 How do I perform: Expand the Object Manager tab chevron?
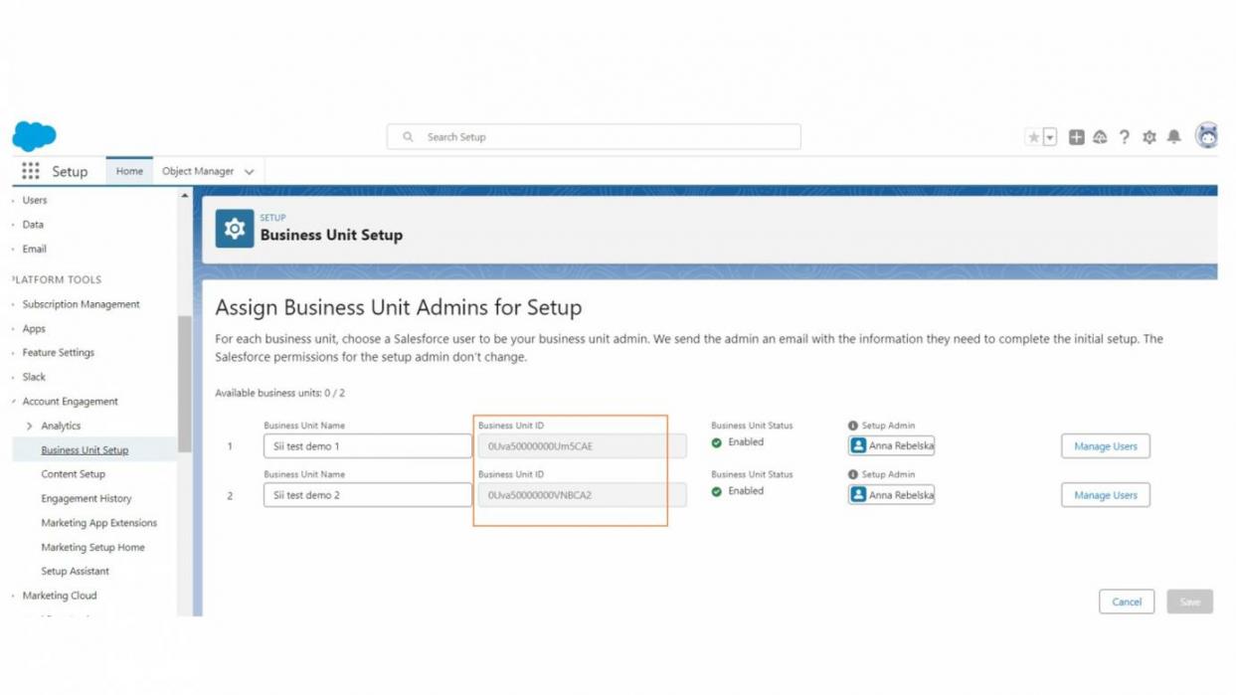click(x=249, y=172)
